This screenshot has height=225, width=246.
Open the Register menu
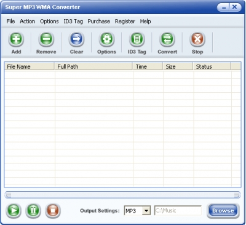coord(125,22)
